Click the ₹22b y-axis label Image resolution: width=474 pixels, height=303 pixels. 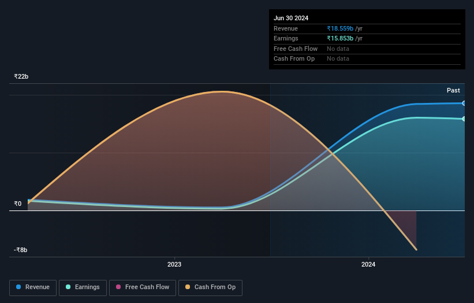(21, 76)
